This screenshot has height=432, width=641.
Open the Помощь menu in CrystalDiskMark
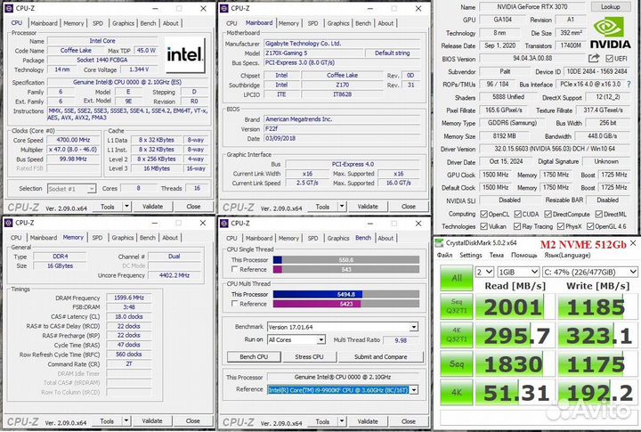524,256
